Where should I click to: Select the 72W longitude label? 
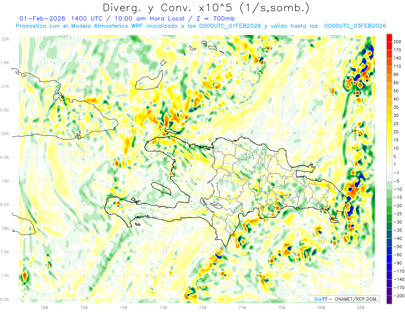tap(202, 307)
